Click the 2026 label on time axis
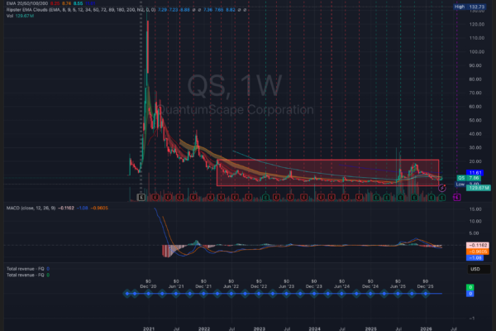The height and width of the screenshot is (331, 496). click(x=426, y=329)
